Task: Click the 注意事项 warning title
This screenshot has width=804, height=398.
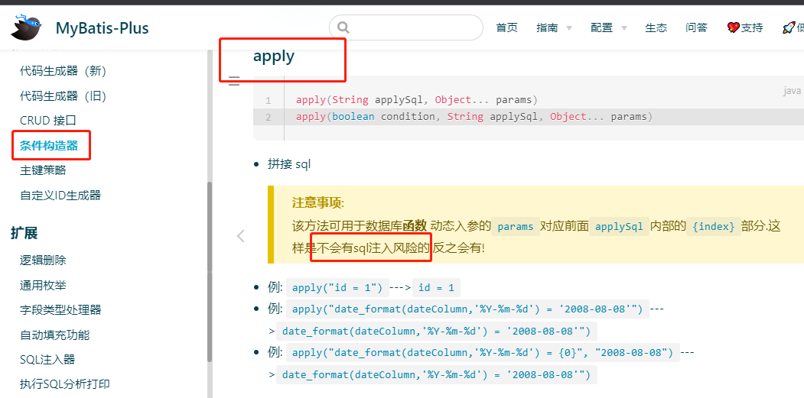Action: point(318,203)
